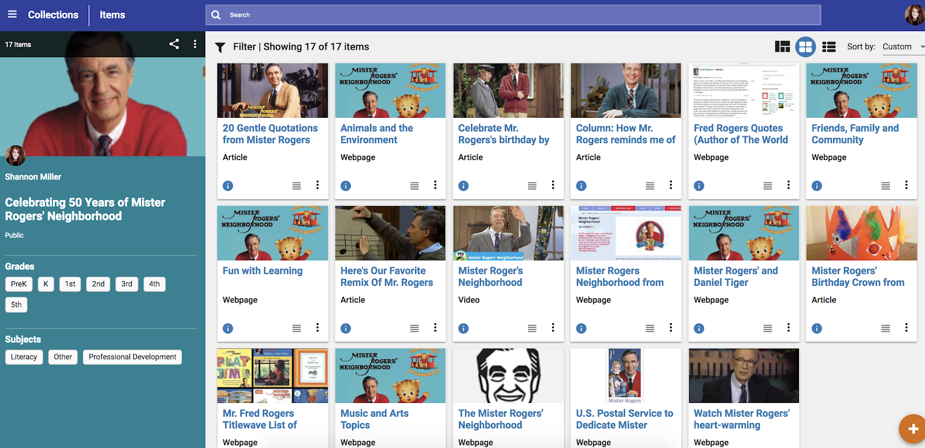Open three-dot menu on Celebrate Mr. Rogers's birthday card

tap(553, 185)
